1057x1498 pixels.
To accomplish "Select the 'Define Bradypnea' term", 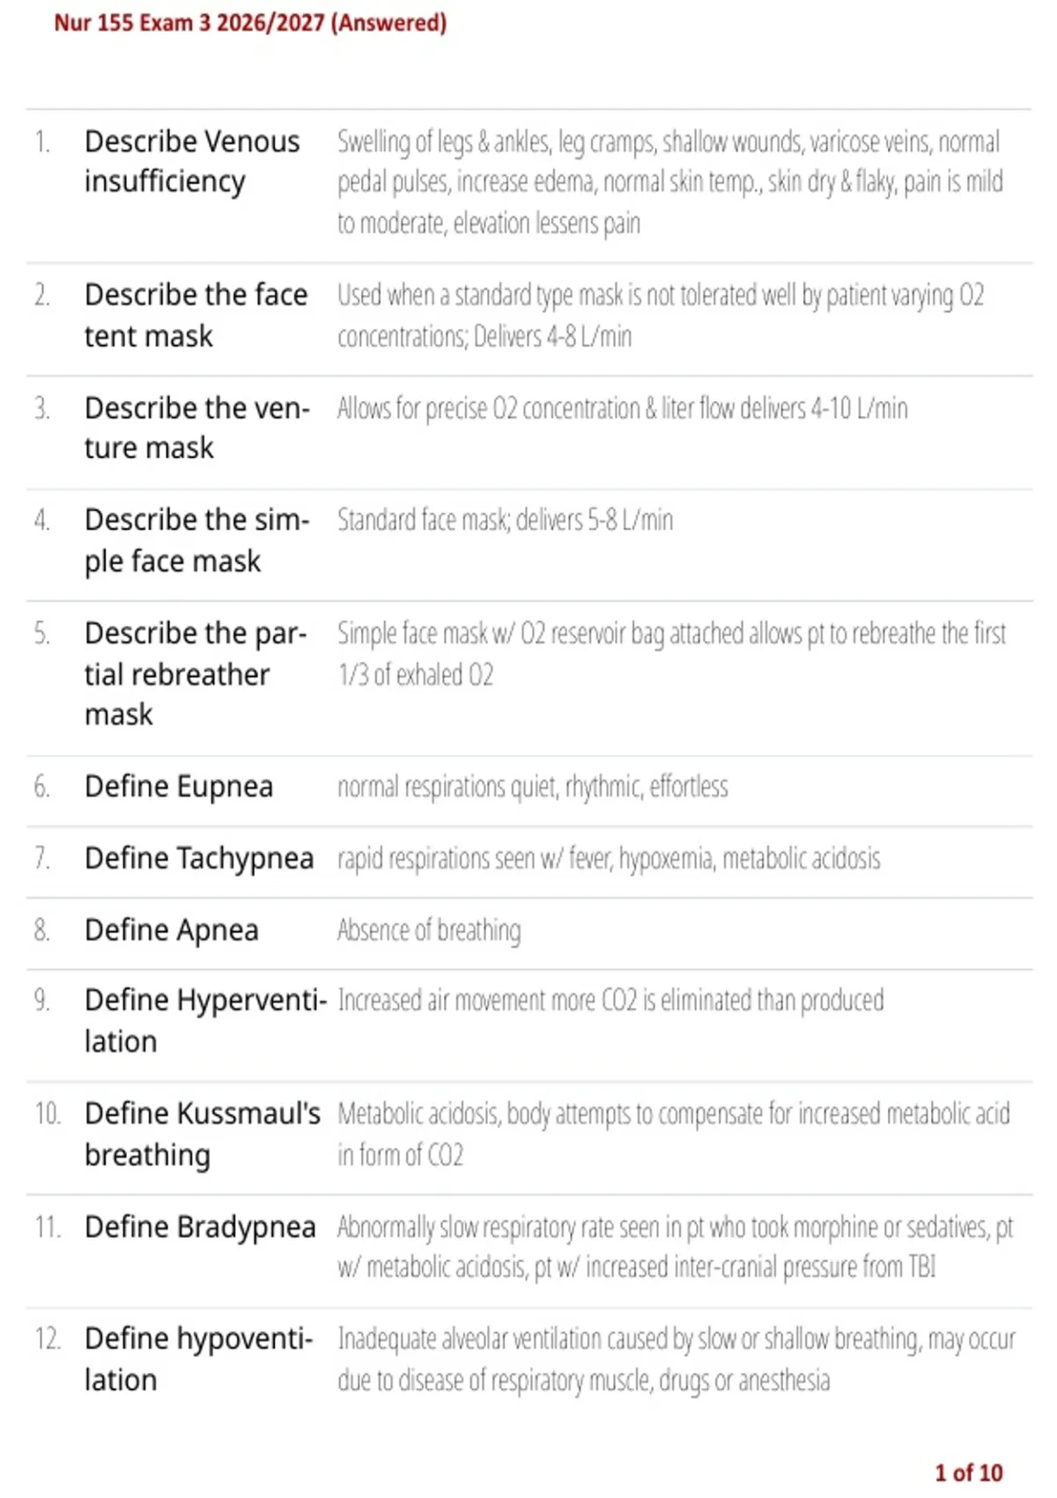I will click(x=200, y=1227).
